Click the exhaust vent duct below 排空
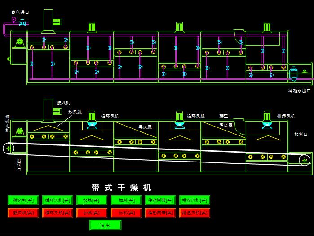Viewport: 314px width, 236px height. point(240,127)
